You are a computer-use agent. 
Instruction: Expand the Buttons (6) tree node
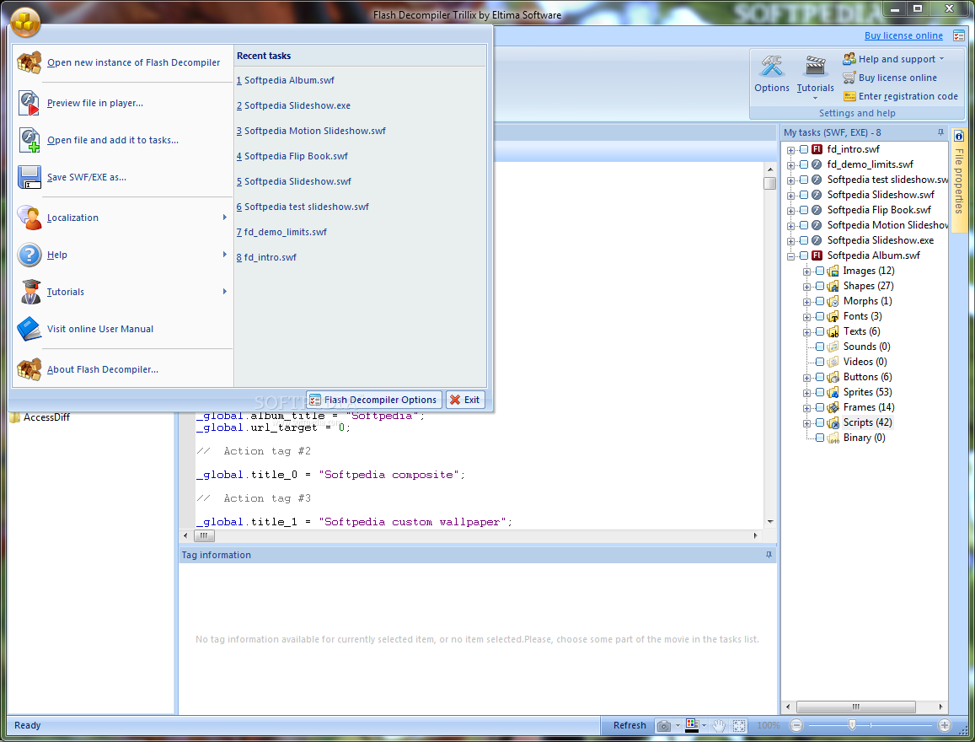(x=806, y=378)
